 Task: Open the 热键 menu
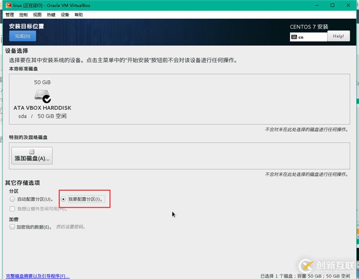[51, 15]
